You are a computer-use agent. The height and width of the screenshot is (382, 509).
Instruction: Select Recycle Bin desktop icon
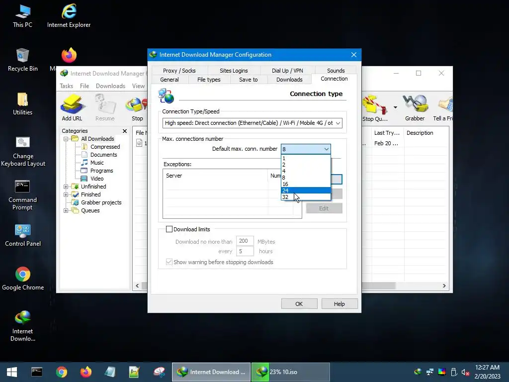(x=23, y=60)
